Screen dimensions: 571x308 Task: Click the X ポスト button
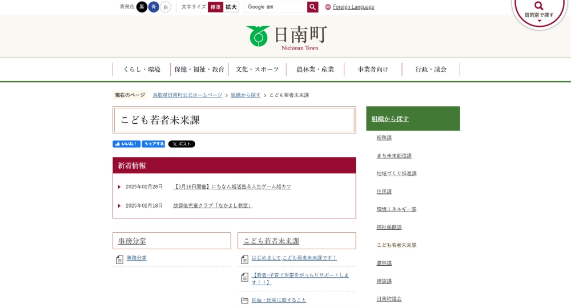coord(182,144)
